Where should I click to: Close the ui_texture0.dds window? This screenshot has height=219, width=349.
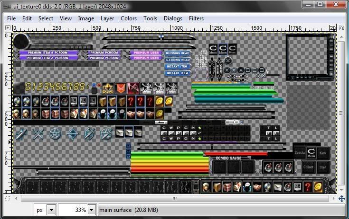click(x=336, y=4)
